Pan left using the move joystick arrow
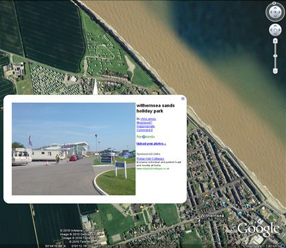The height and width of the screenshot is (248, 286). coord(271,30)
